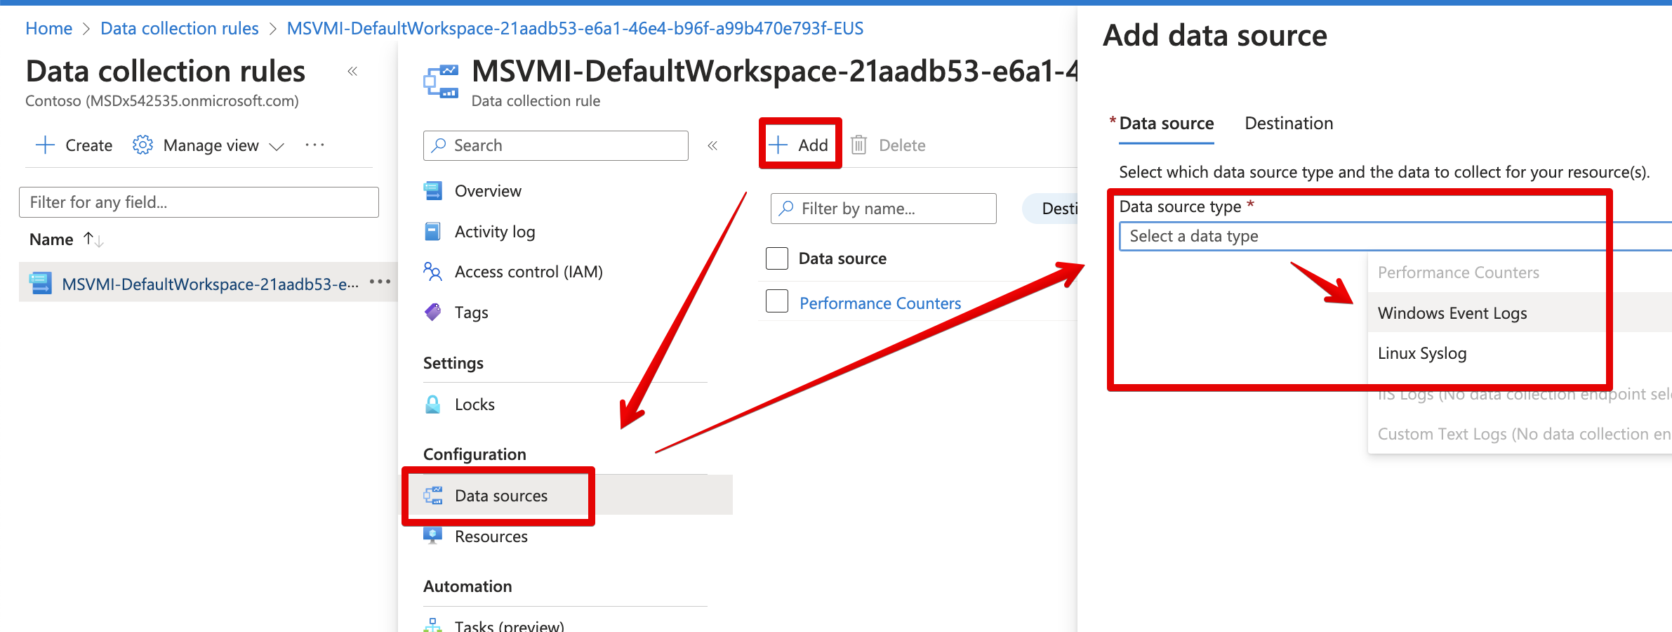
Task: Click the Data source column header text
Action: [x=842, y=258]
